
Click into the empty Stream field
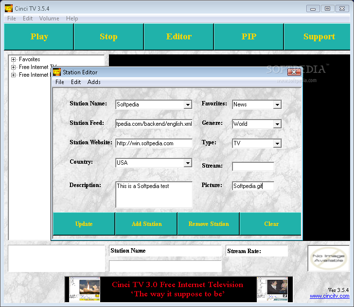pyautogui.click(x=253, y=167)
